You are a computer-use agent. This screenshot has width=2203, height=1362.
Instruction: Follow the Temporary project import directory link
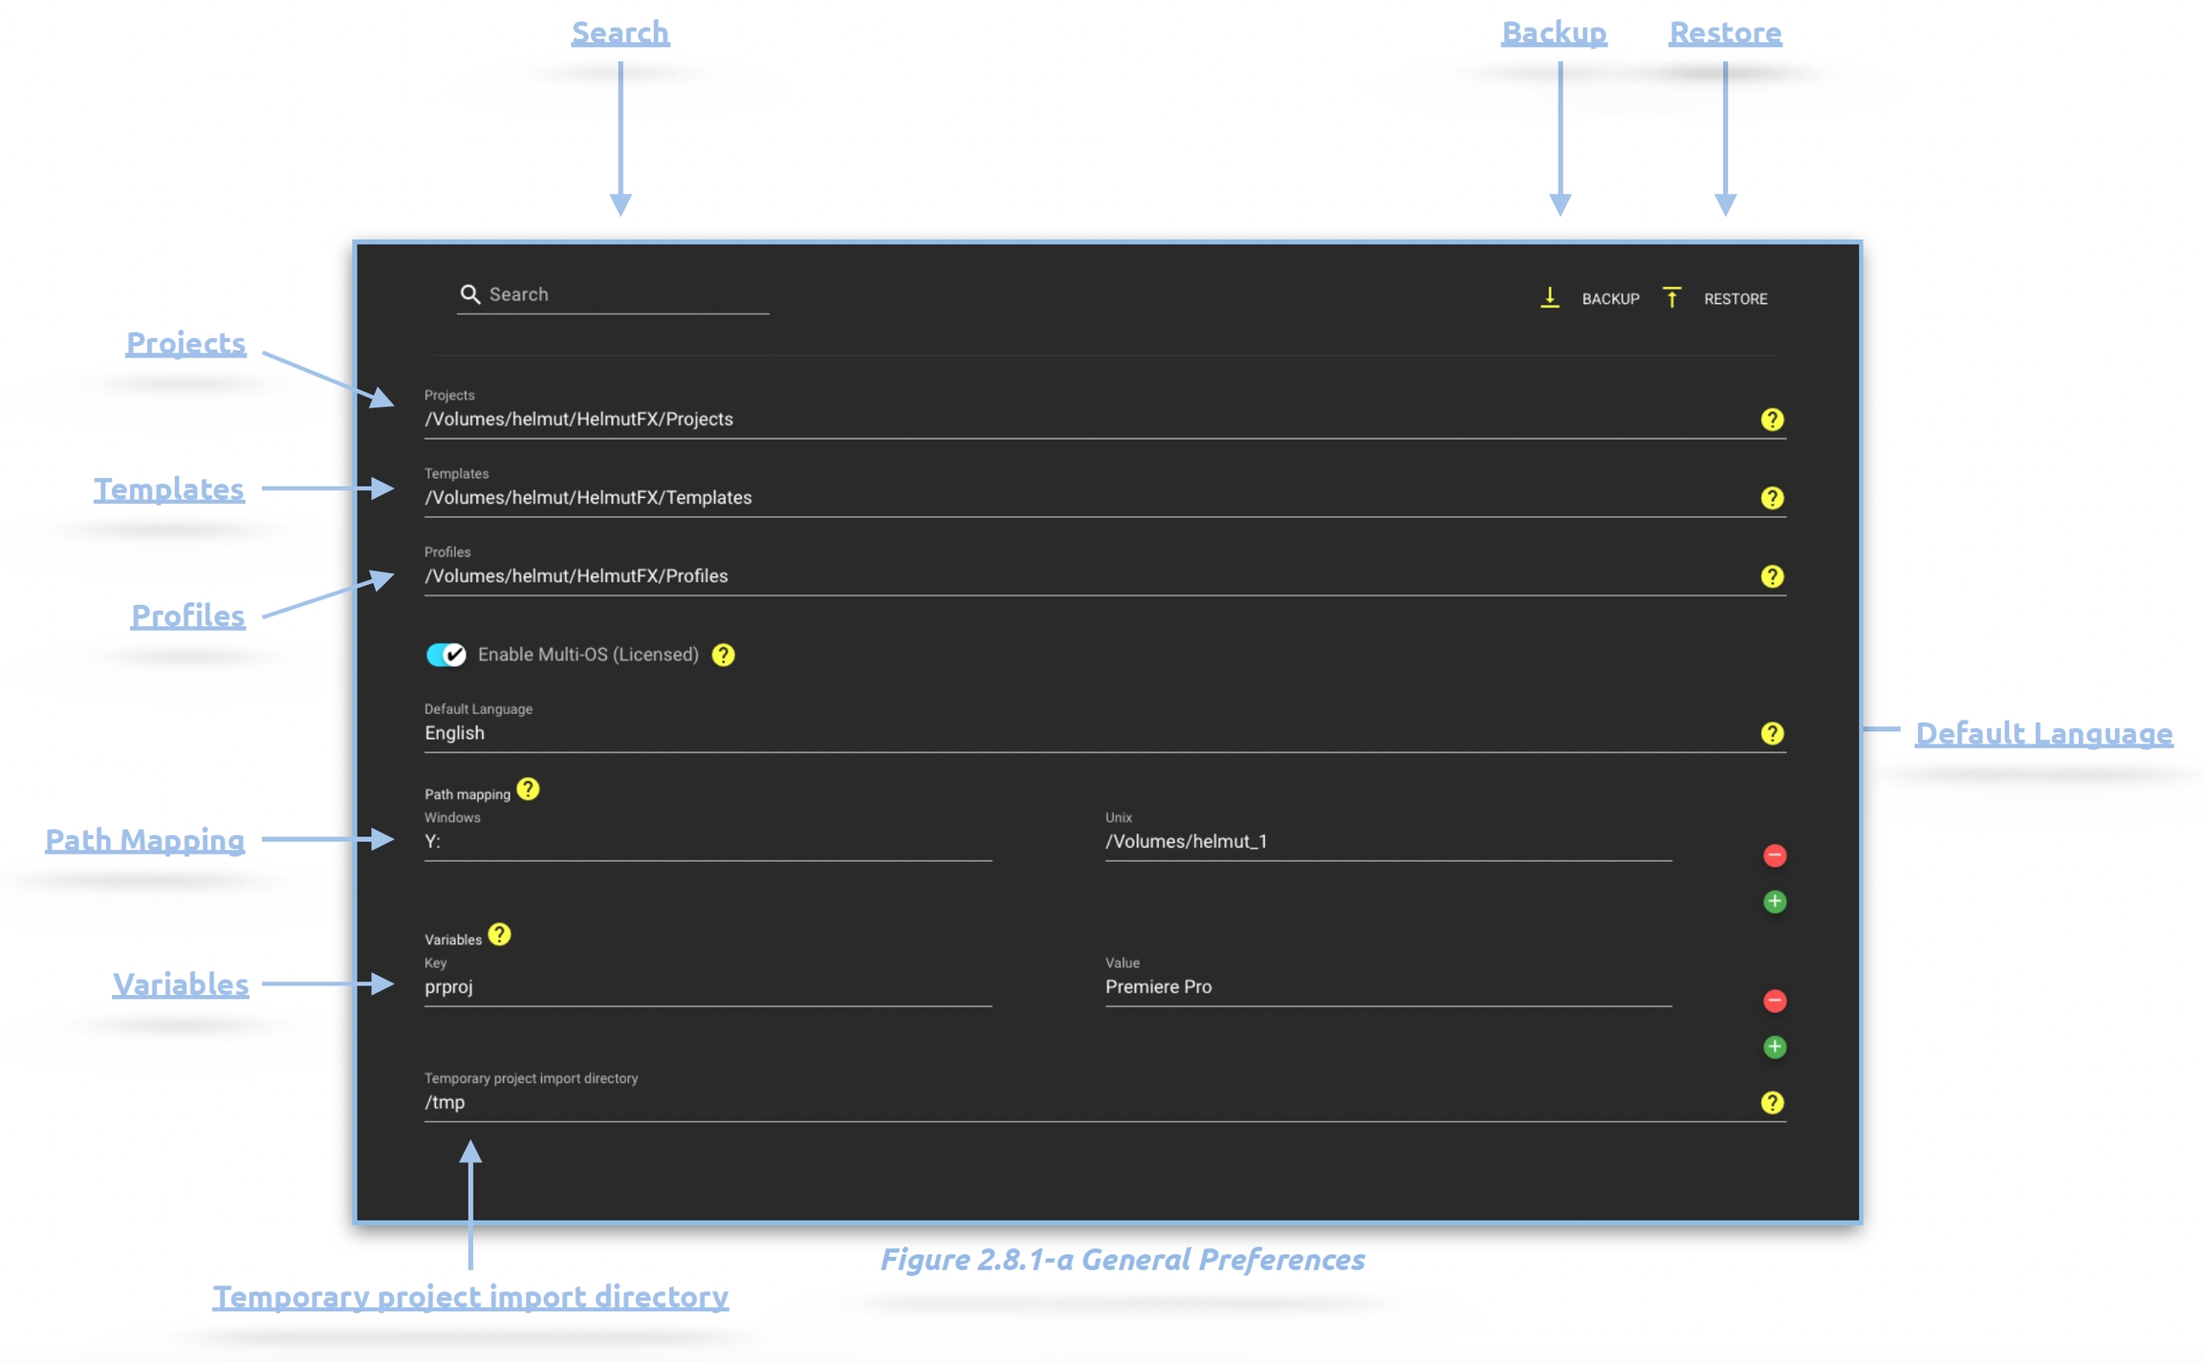tap(469, 1297)
